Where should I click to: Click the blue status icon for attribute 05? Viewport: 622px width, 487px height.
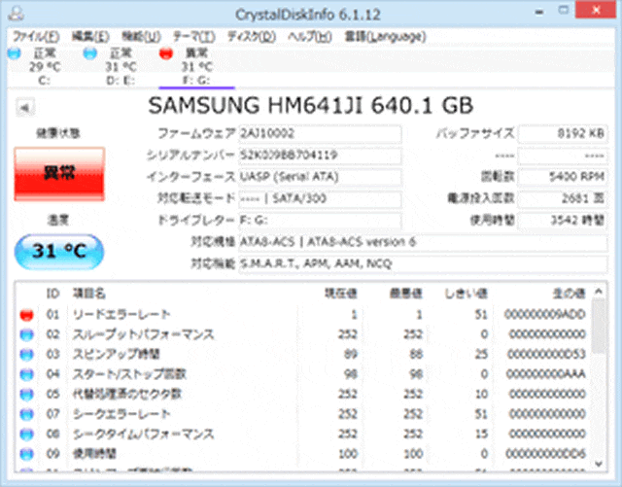26,395
